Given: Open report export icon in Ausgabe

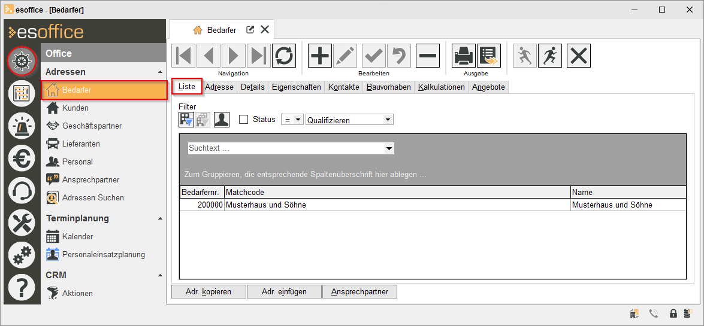Looking at the screenshot, I should [489, 56].
